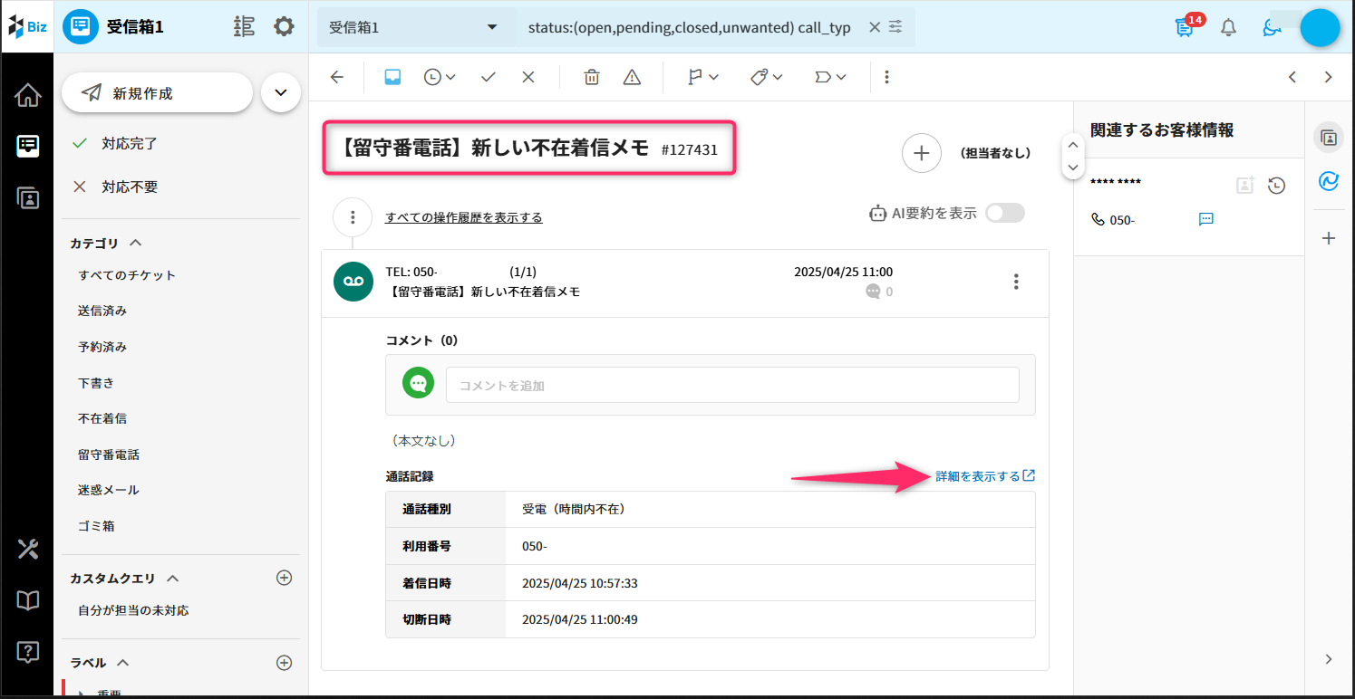
Task: Open 自分が担当の未対応 custom query
Action: point(133,610)
